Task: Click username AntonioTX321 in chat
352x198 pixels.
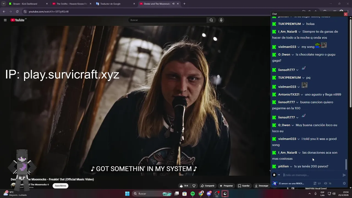Action: (289, 95)
